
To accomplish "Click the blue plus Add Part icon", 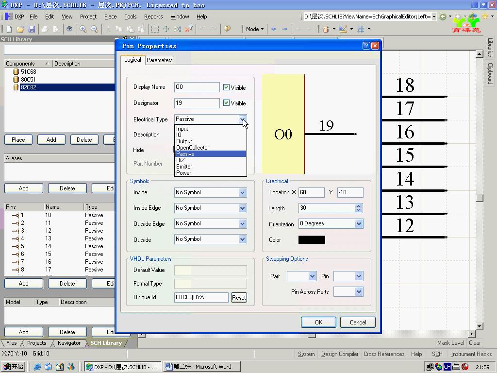I will tap(274, 29).
